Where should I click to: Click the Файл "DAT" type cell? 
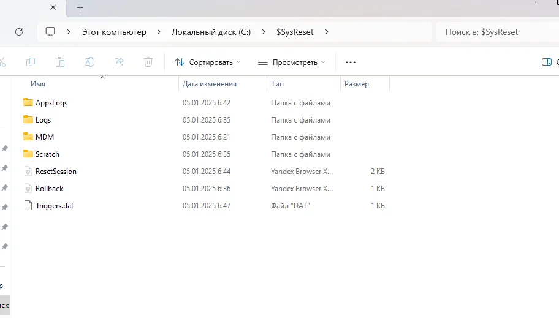[290, 205]
